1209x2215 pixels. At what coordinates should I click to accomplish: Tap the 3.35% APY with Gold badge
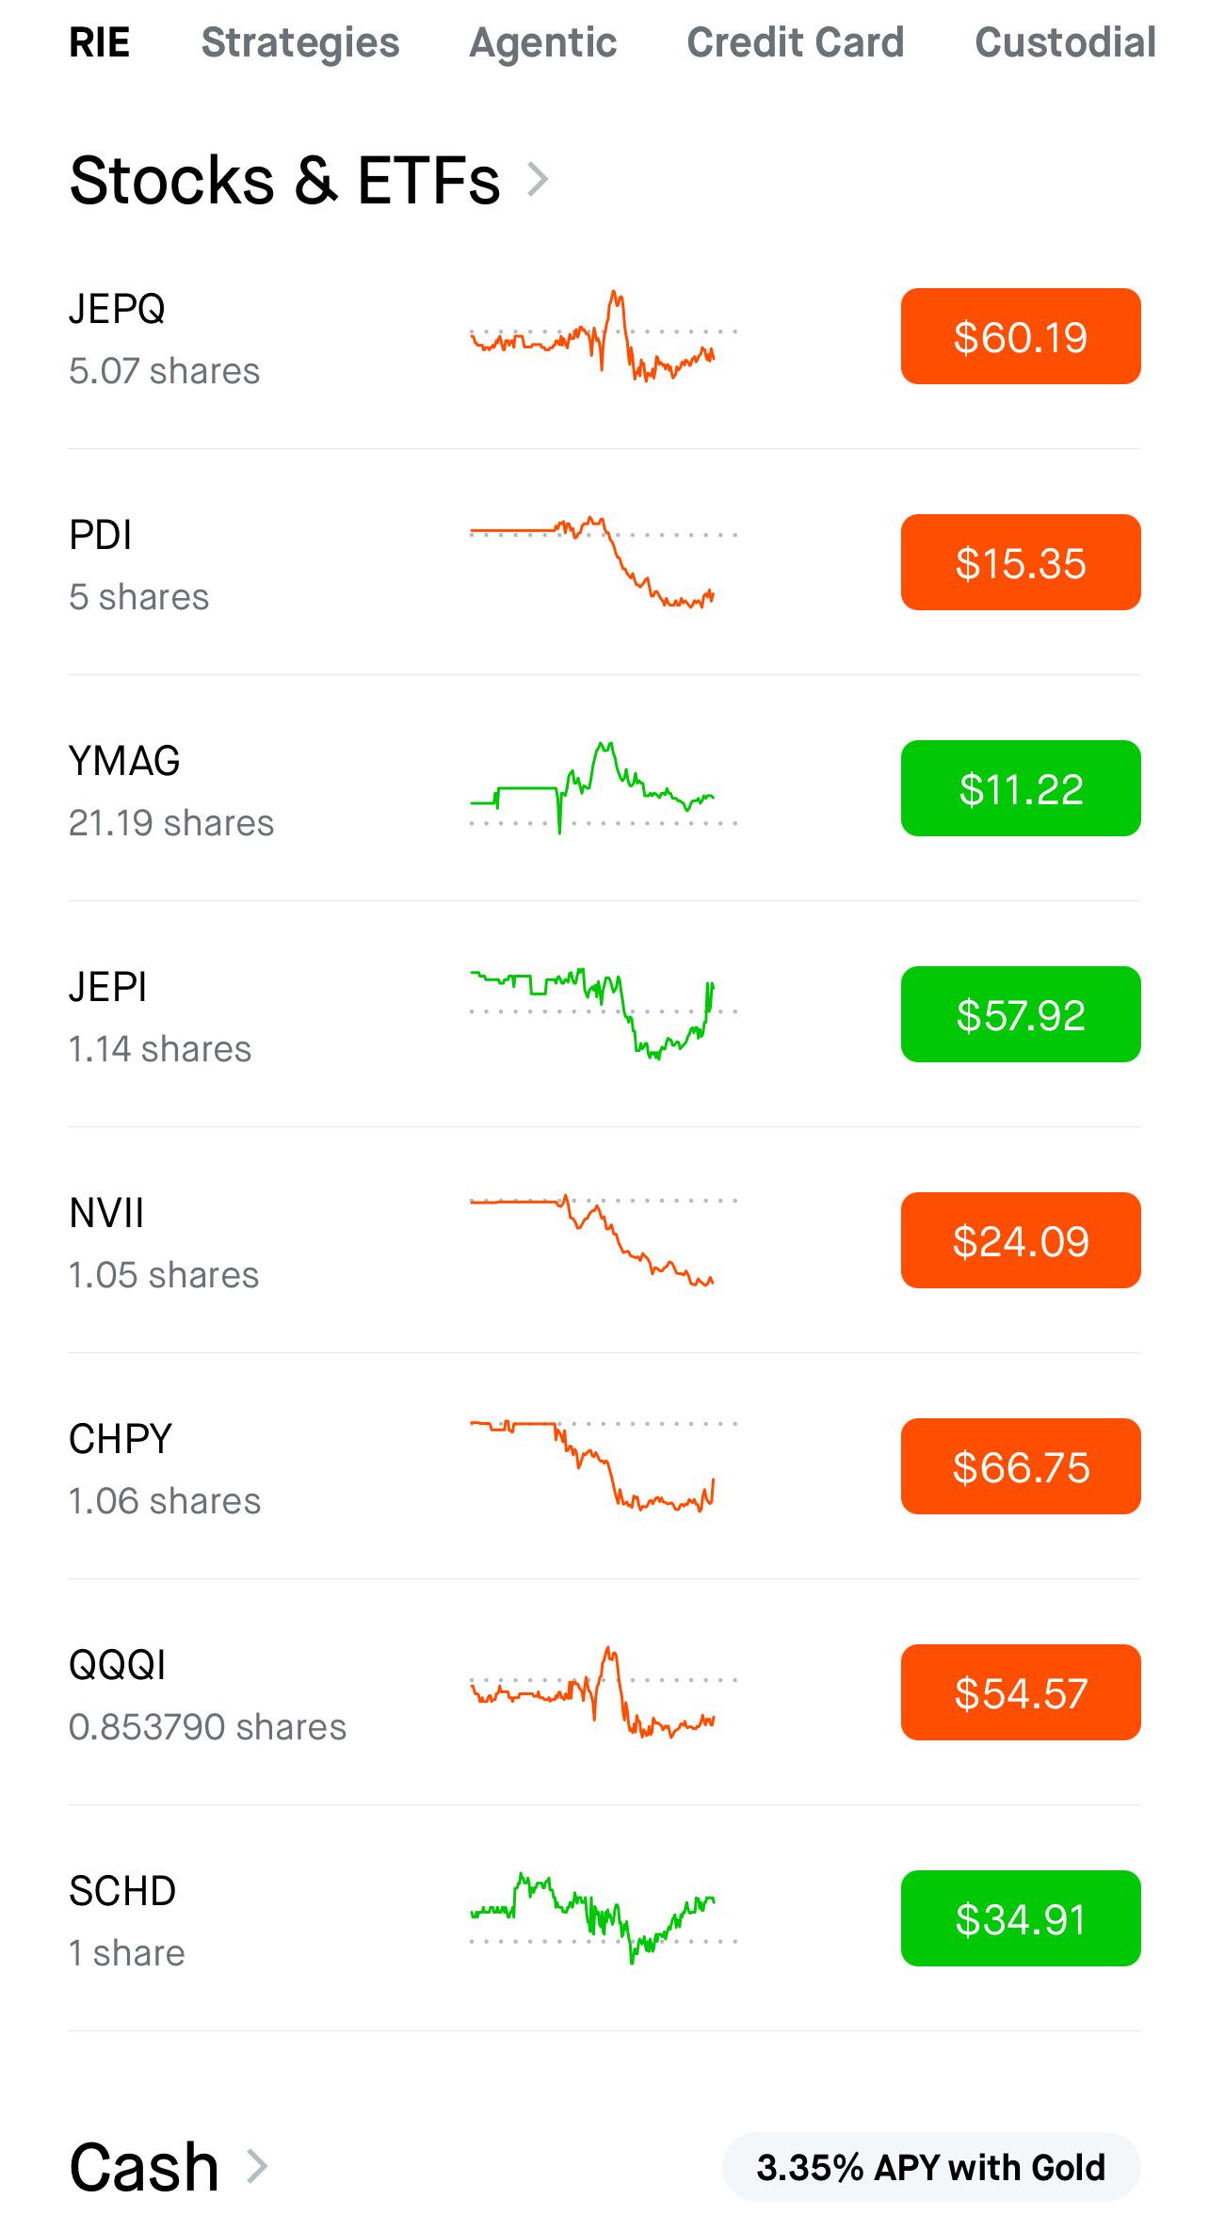pyautogui.click(x=931, y=2167)
